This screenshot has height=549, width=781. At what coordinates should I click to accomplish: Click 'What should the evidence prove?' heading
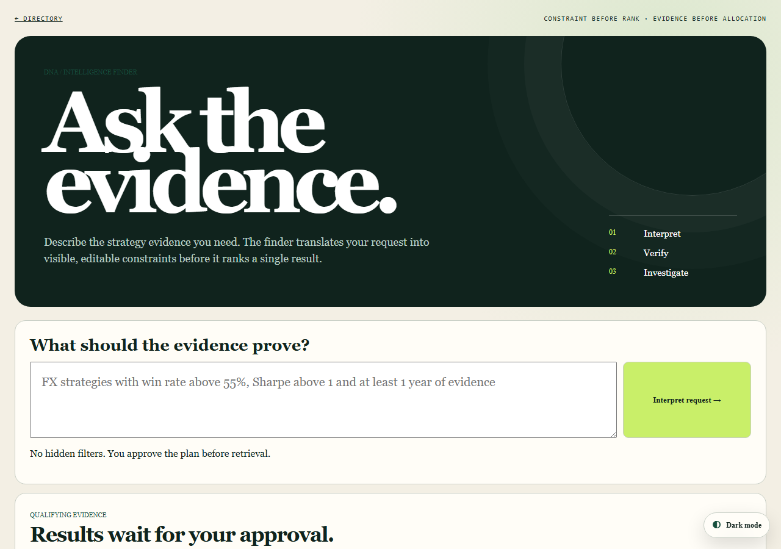click(170, 345)
